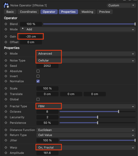138x156 pixels.
Task: Toggle keyframe diamond beside Absolute
Action: click(6, 71)
